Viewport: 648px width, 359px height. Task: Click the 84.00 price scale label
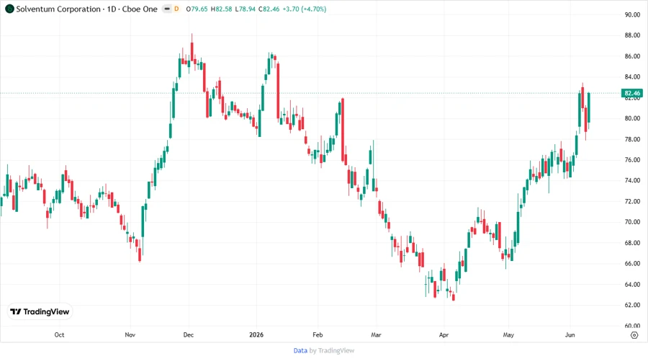click(632, 76)
